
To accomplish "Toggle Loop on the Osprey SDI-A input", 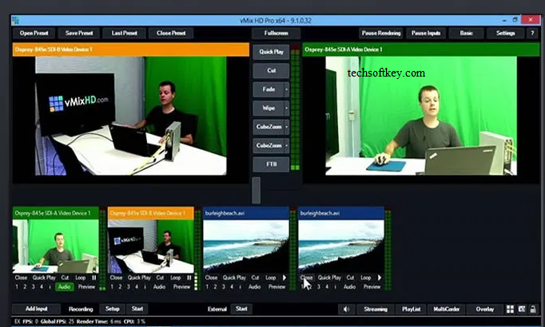I will point(81,278).
